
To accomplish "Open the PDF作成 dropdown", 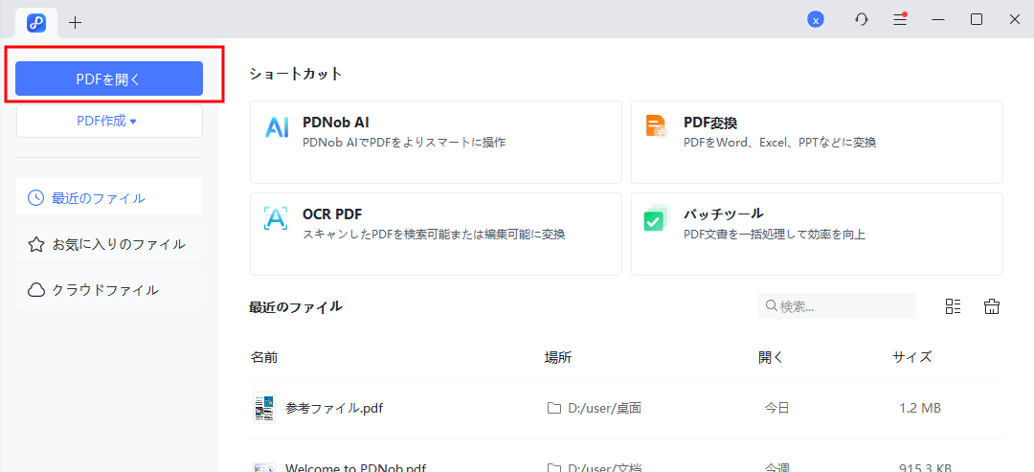I will [109, 121].
